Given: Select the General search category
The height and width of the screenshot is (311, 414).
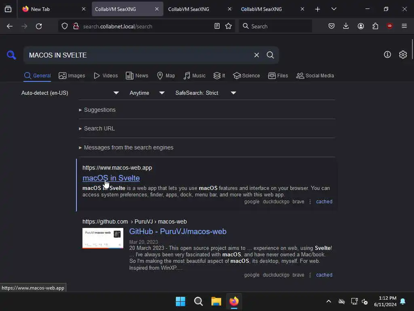Looking at the screenshot, I should tap(37, 76).
